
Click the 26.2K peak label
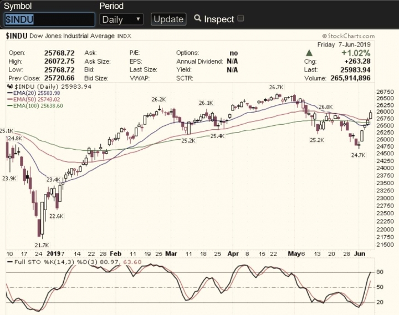point(159,100)
